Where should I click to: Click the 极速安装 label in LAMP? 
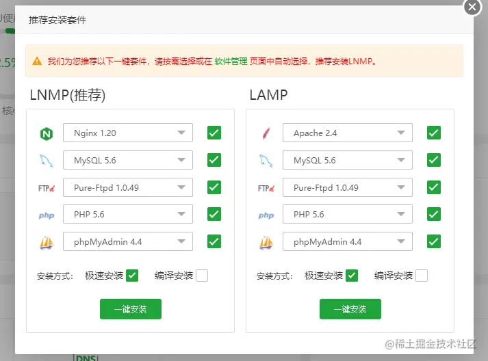(x=324, y=276)
